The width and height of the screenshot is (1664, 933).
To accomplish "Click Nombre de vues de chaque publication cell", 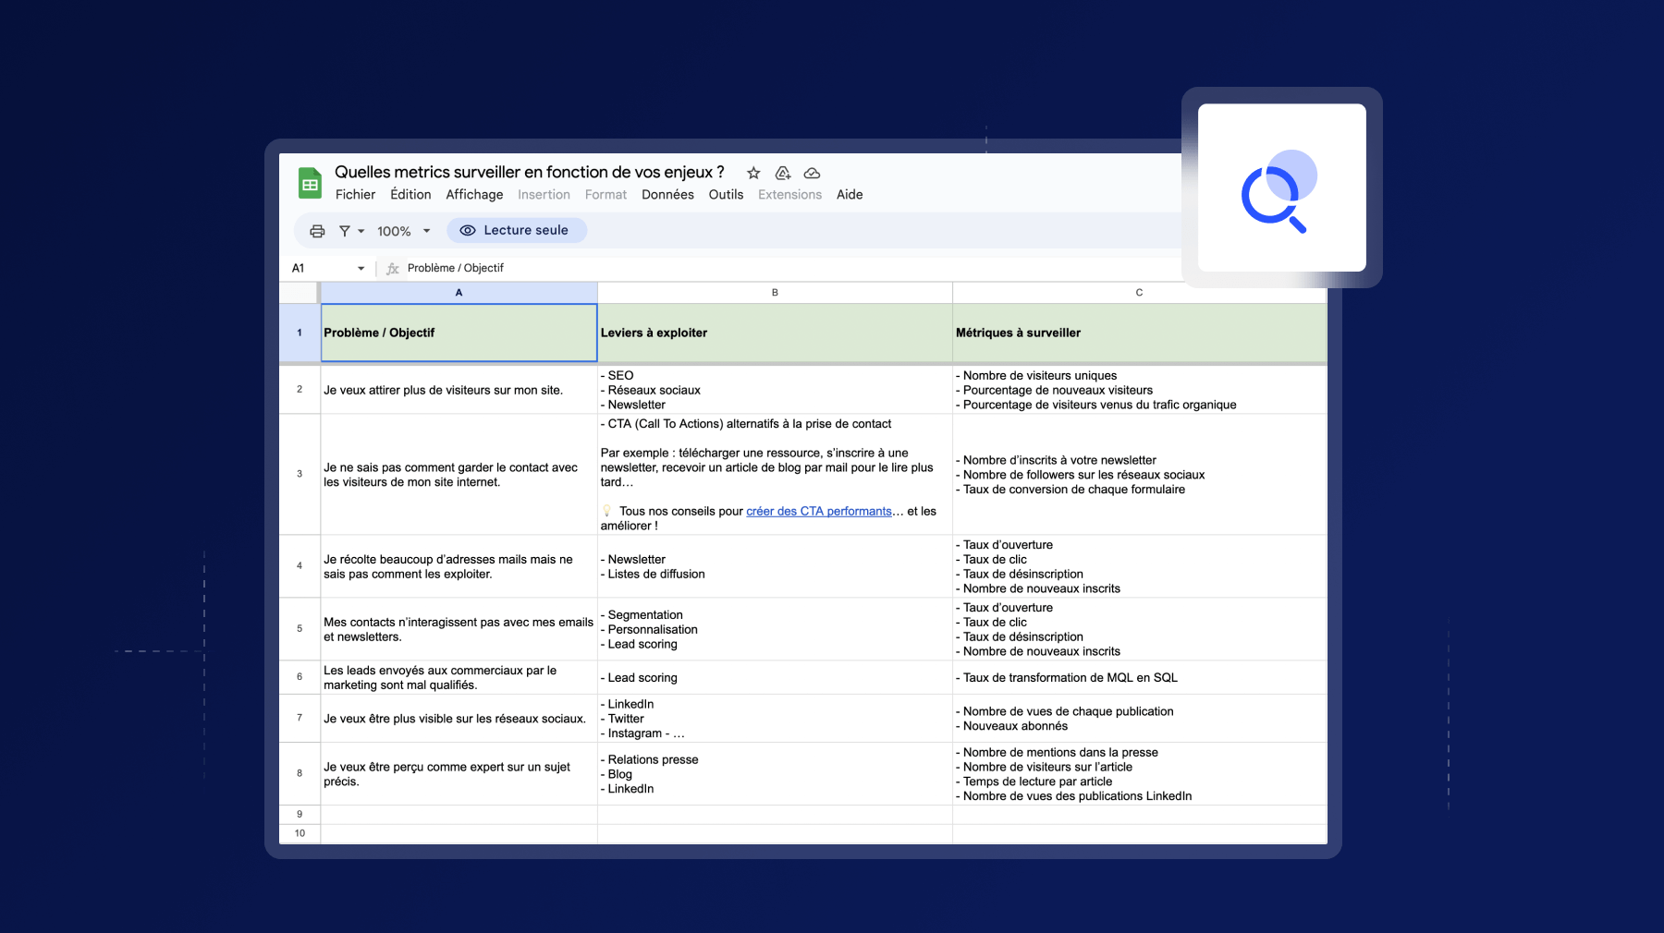I will click(1139, 718).
